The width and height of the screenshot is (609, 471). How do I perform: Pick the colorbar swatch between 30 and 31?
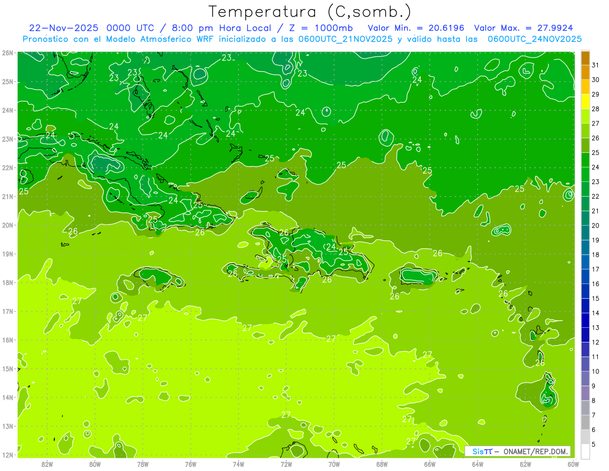[585, 73]
